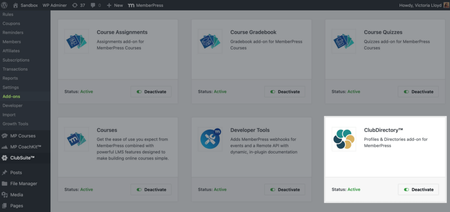Open MemberPress Settings
Viewport: 450px width, 212px height.
pos(11,87)
